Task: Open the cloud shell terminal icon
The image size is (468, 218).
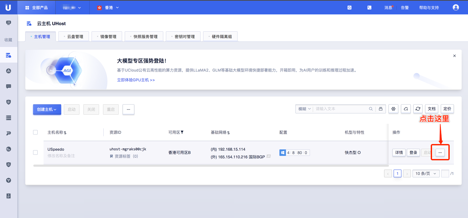Action: click(x=369, y=7)
